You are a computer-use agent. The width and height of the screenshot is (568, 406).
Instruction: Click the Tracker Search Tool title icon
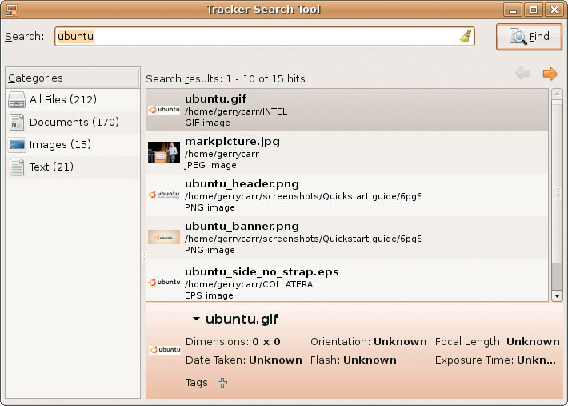[12, 10]
